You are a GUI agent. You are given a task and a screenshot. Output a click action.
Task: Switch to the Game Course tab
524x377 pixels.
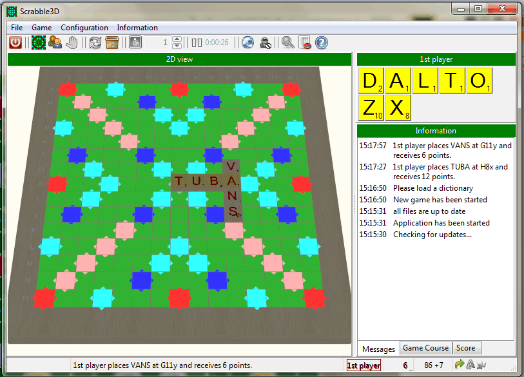coord(426,348)
